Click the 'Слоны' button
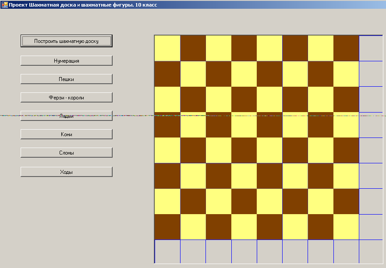This screenshot has width=386, height=268. click(x=67, y=153)
